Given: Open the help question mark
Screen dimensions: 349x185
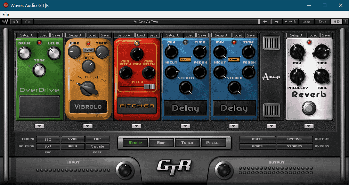Looking at the screenshot, I should tap(345, 22).
